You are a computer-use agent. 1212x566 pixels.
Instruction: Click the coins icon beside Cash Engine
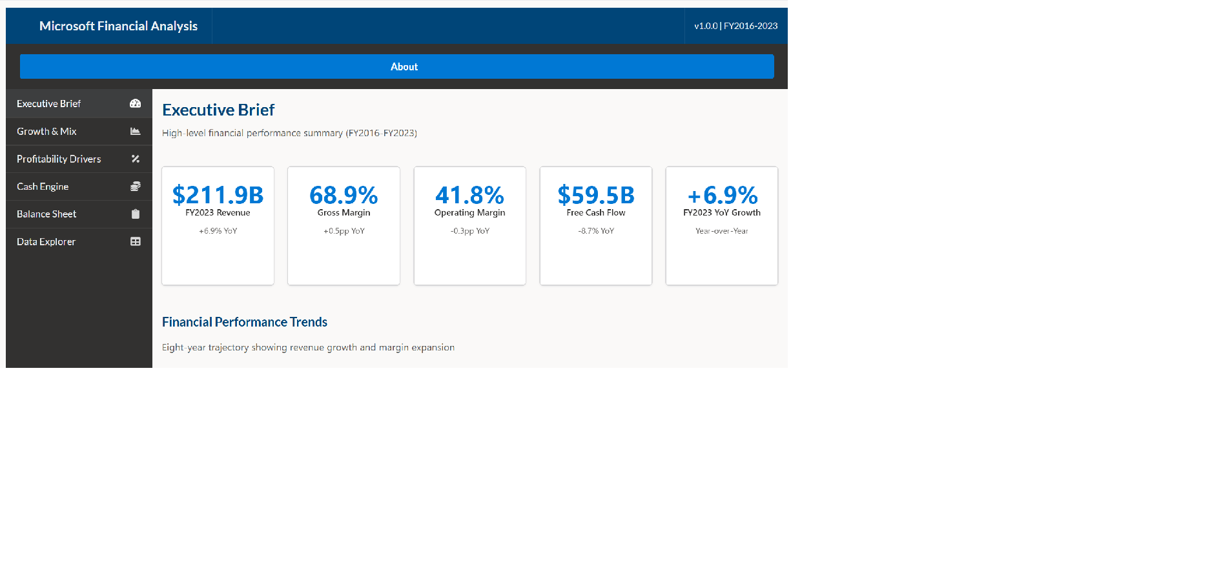[x=135, y=187]
